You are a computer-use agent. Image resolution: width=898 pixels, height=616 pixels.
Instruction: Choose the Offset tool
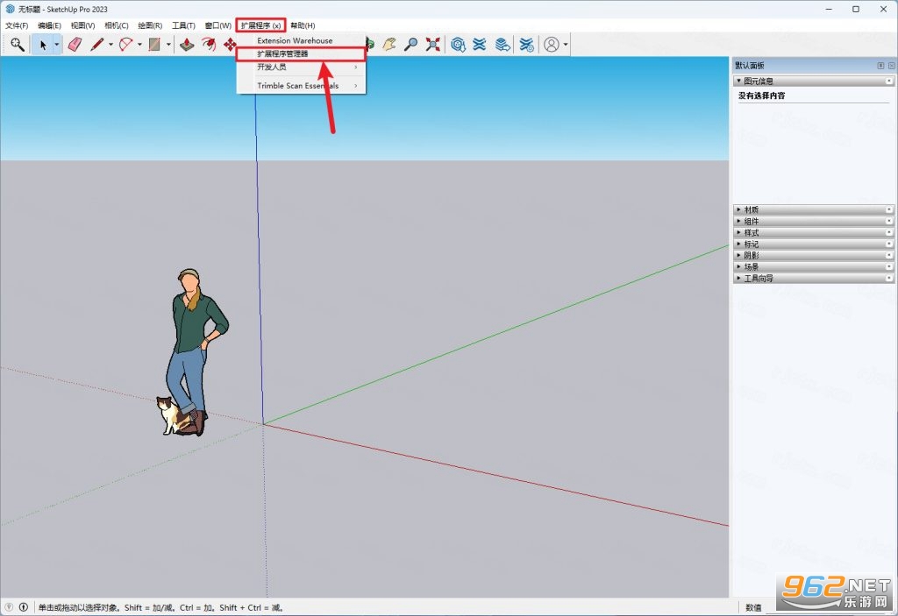209,44
